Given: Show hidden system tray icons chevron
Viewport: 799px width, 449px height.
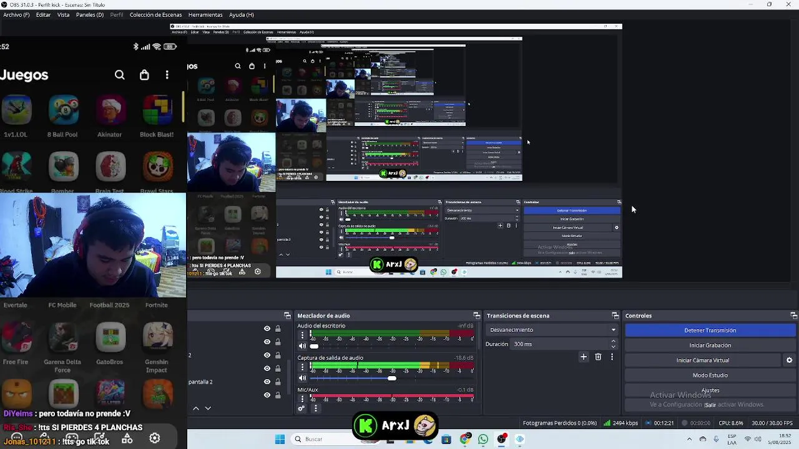Looking at the screenshot, I should click(690, 439).
